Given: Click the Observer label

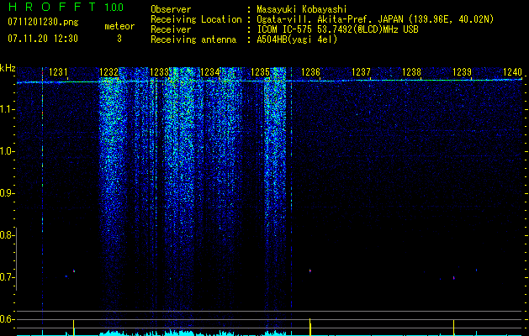Looking at the screenshot, I should pyautogui.click(x=171, y=9).
